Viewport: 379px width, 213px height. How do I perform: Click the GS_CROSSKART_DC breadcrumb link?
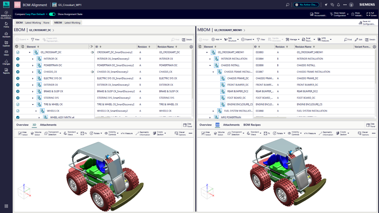40,30
